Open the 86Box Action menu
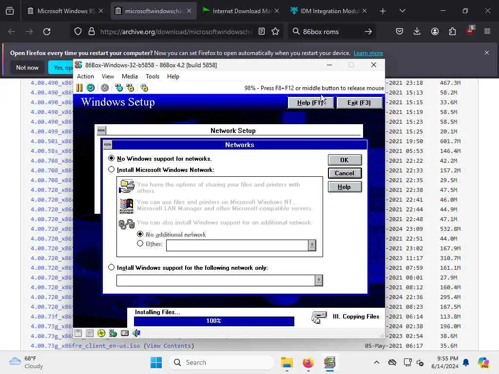This screenshot has width=499, height=374. (85, 76)
